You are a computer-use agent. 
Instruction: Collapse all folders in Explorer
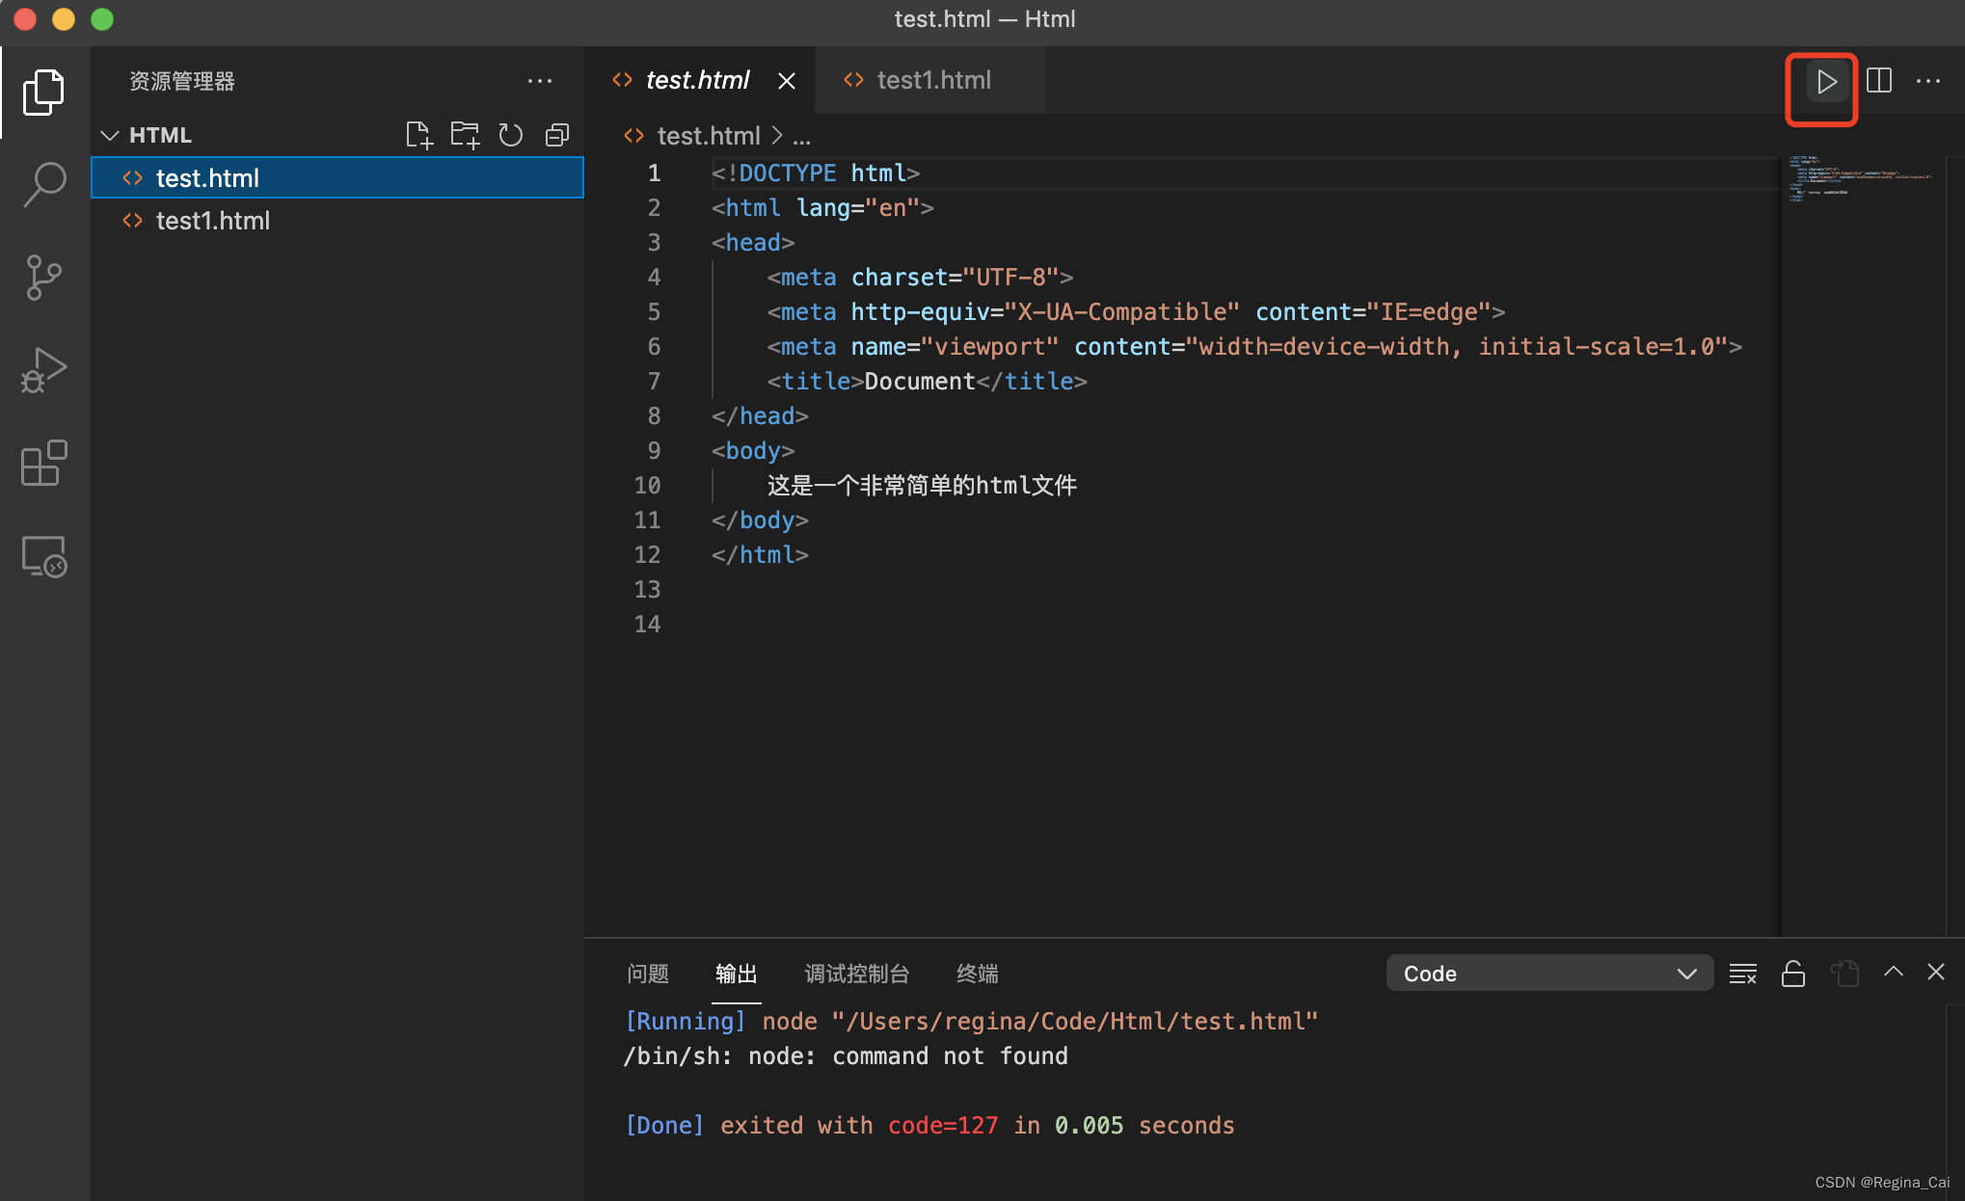(x=557, y=135)
